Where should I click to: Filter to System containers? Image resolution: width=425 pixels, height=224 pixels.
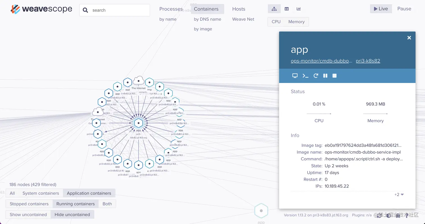(41, 193)
